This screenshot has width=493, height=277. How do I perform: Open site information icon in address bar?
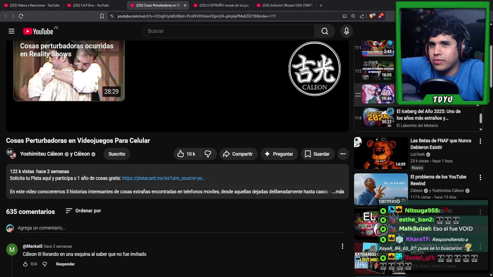[x=112, y=16]
